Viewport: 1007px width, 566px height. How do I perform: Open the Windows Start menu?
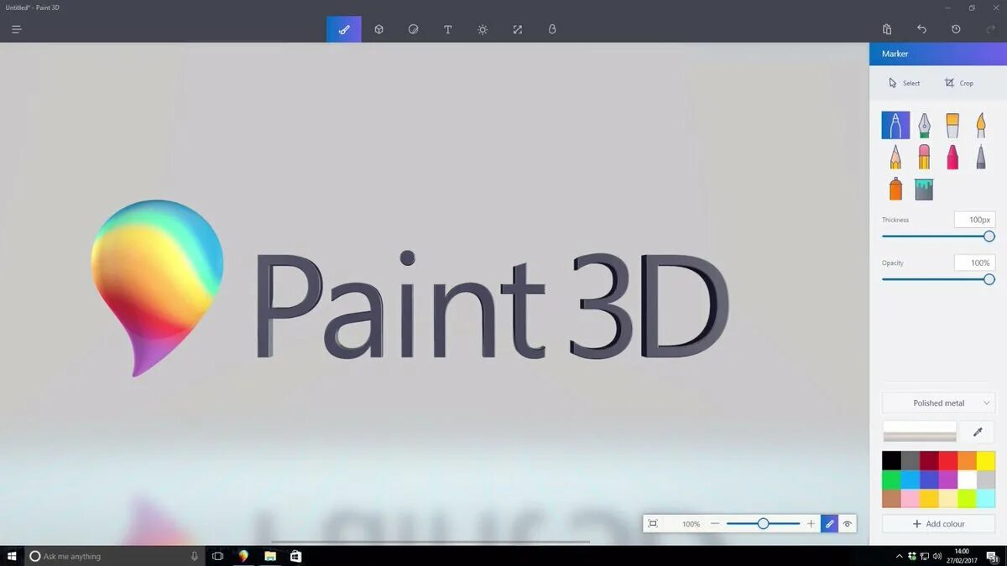click(x=12, y=556)
